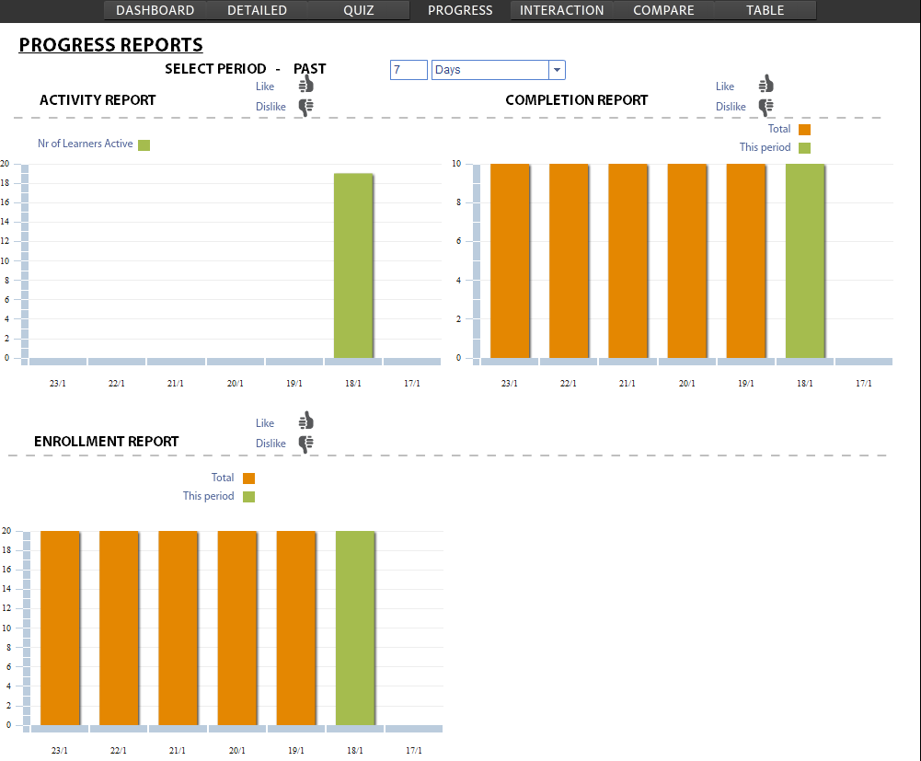The image size is (921, 761).
Task: Toggle This period legend swatch in Enrollment Report
Action: [x=248, y=497]
